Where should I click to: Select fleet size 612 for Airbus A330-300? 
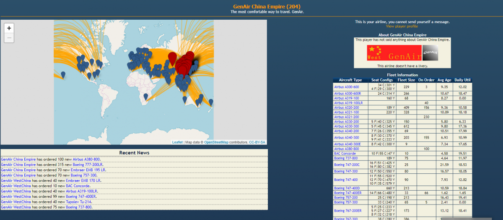[406, 126]
